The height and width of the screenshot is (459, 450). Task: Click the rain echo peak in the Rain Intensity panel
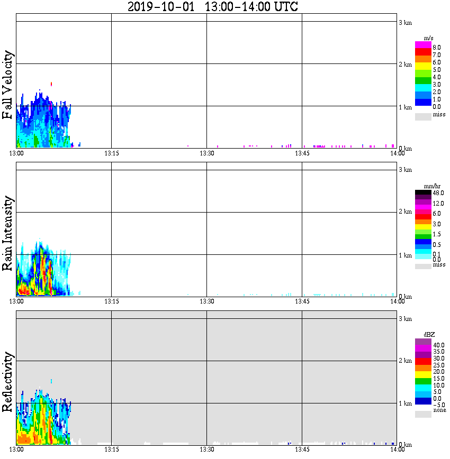point(40,240)
